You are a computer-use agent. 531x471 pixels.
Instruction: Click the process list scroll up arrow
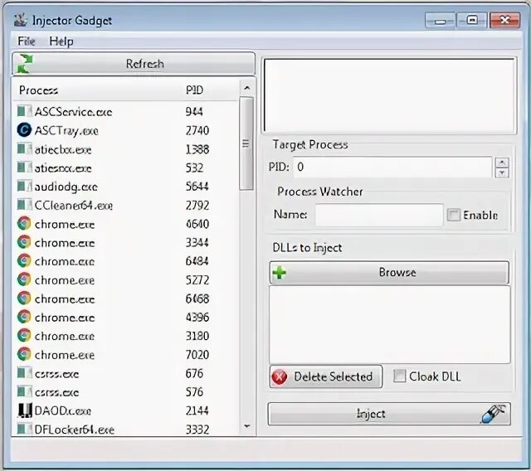point(247,88)
